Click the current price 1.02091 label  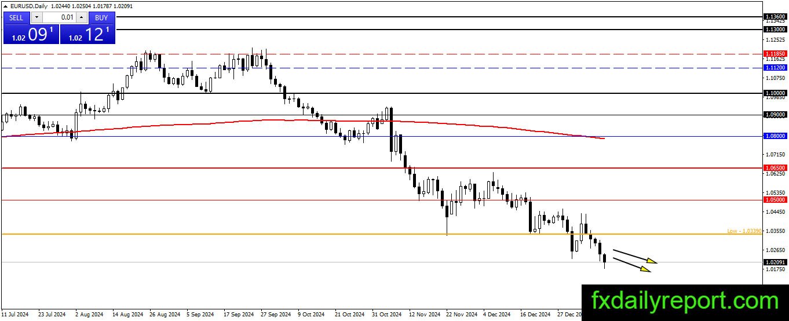tap(775, 262)
